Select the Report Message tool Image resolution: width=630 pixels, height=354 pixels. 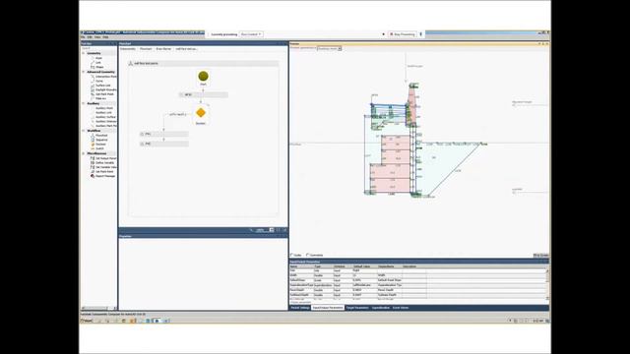[104, 176]
